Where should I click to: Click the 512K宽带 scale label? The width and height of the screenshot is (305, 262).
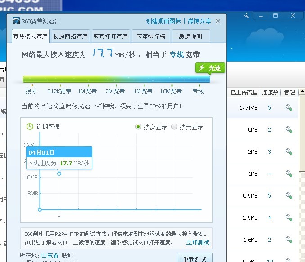[x=59, y=91]
